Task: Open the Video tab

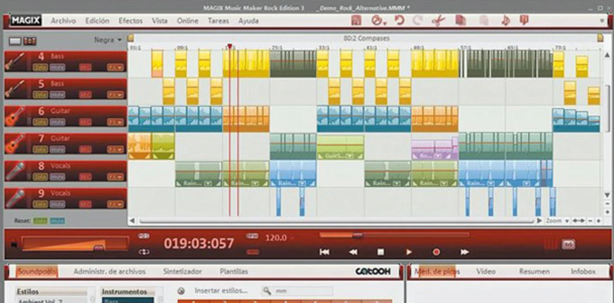Action: [486, 272]
